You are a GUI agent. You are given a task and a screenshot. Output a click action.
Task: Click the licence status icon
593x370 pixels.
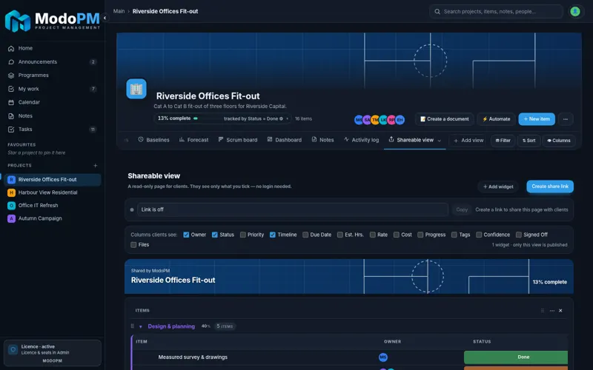[x=13, y=349]
